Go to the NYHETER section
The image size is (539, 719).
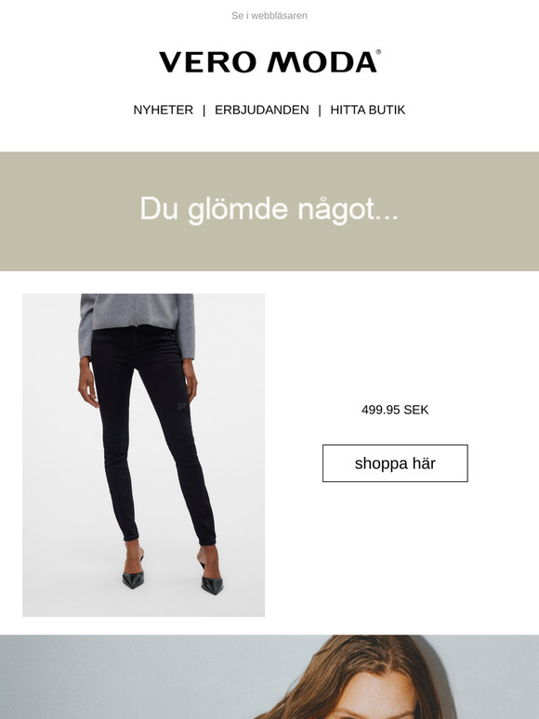[x=163, y=110]
